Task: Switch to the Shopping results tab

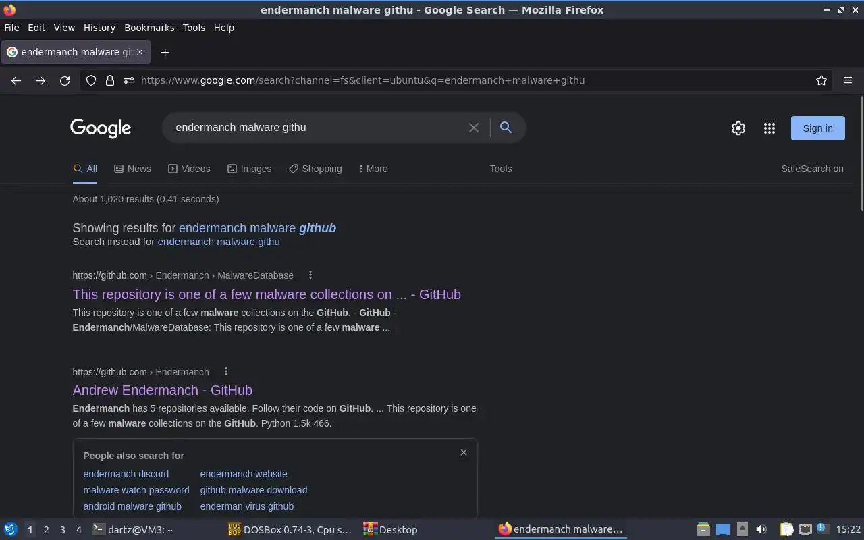Action: click(315, 169)
